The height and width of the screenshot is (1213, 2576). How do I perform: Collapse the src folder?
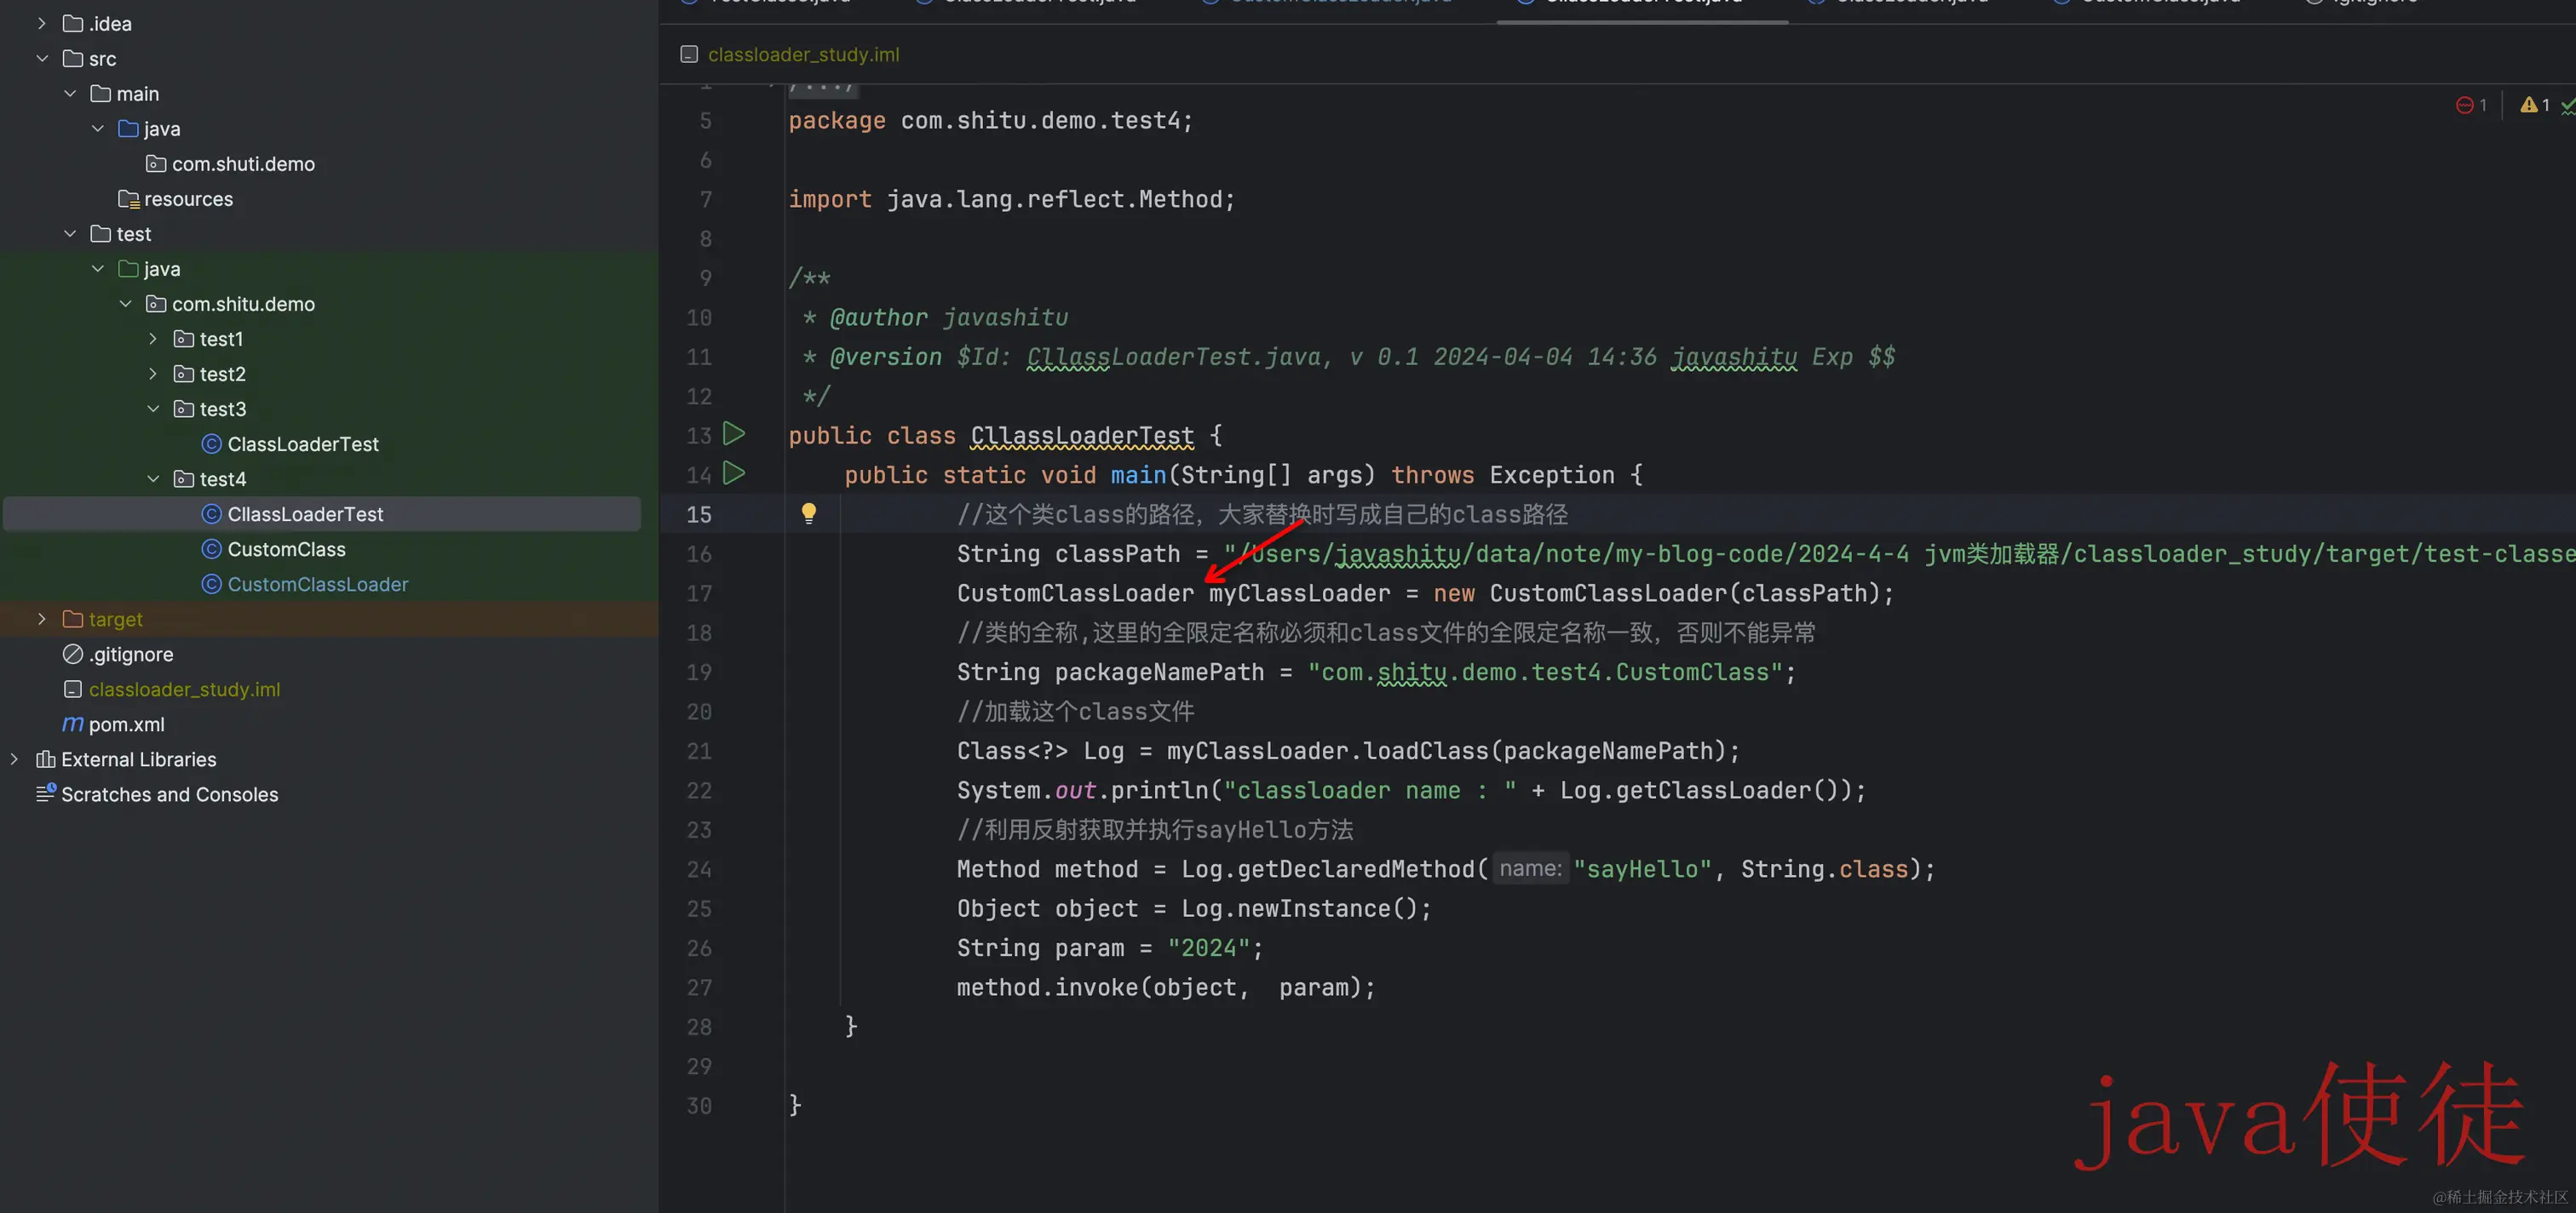coord(41,58)
